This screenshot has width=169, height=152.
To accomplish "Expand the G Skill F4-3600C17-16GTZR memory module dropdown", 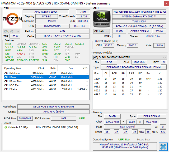I will pyautogui.click(x=129, y=57).
